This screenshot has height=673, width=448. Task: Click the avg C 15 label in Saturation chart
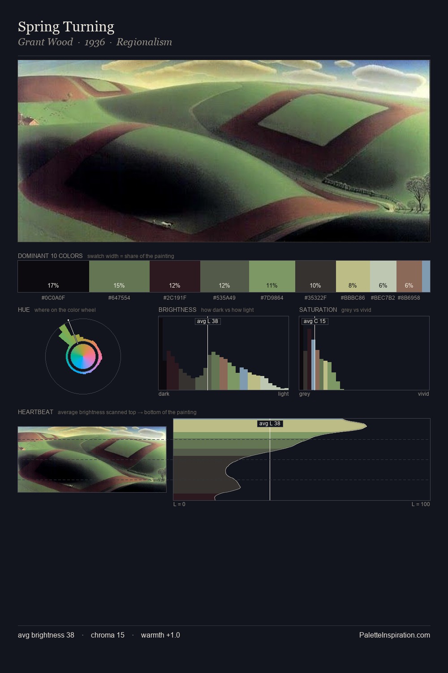[314, 321]
